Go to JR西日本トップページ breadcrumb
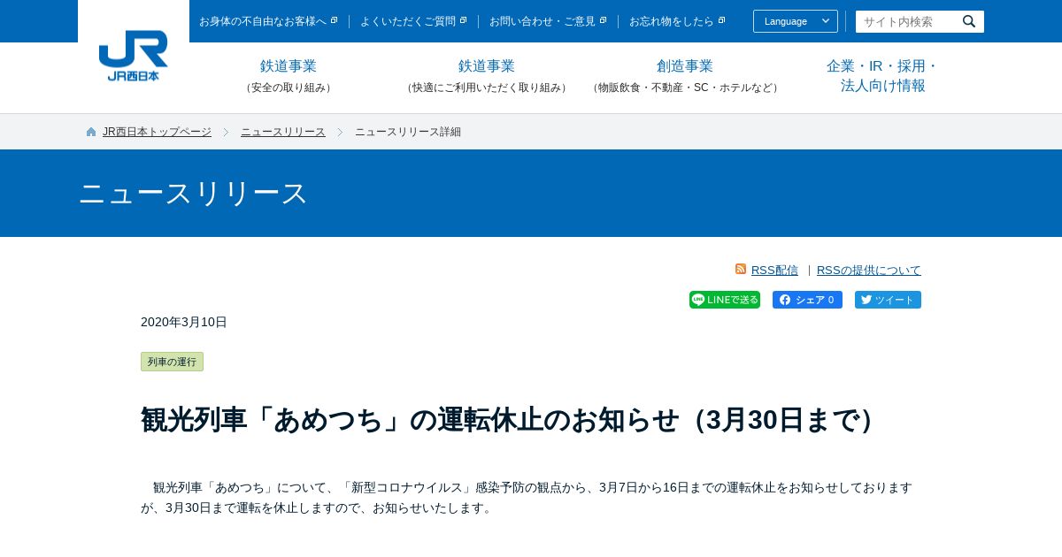This screenshot has height=557, width=1062. coord(157,132)
